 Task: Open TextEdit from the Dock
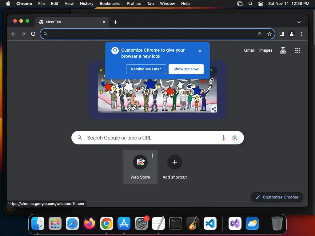point(158,223)
